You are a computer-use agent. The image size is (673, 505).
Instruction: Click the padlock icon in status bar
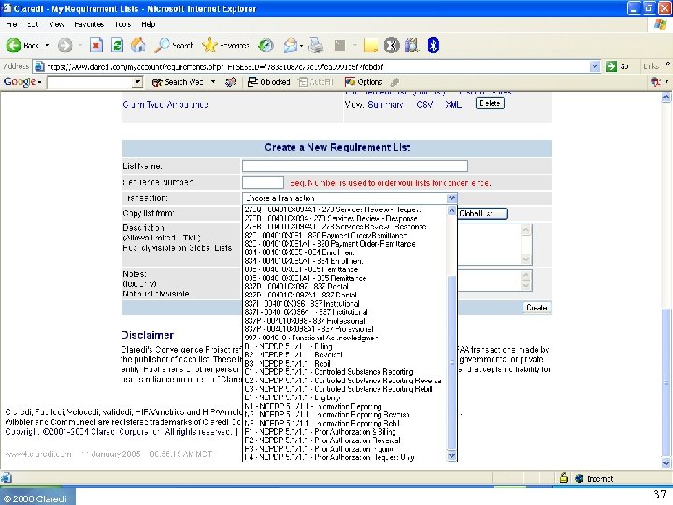pyautogui.click(x=564, y=478)
